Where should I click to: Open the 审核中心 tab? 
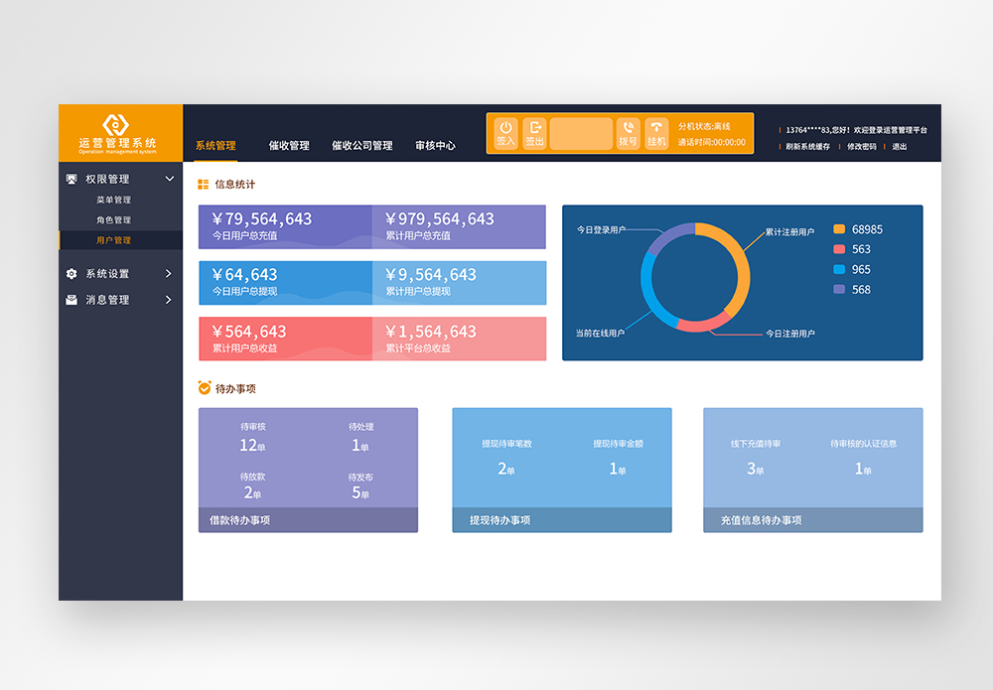[435, 146]
